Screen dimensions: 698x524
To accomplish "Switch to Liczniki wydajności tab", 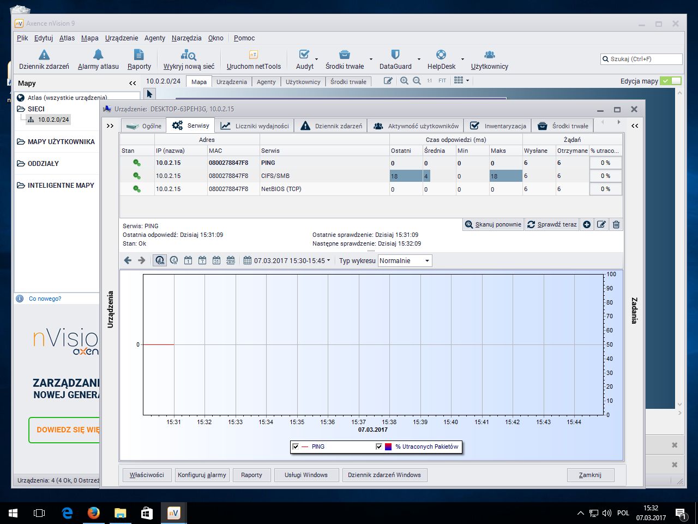I will pos(255,126).
